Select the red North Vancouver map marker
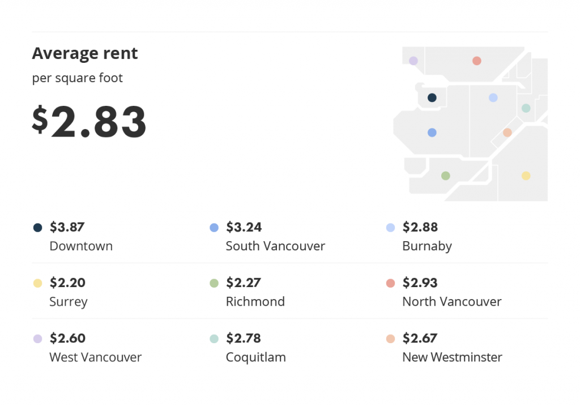 477,61
